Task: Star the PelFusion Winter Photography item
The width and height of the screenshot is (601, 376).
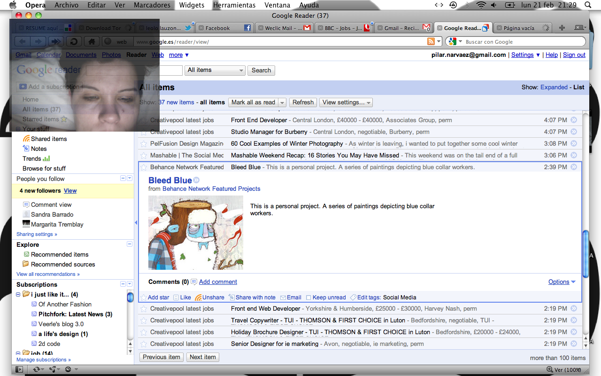Action: click(144, 144)
